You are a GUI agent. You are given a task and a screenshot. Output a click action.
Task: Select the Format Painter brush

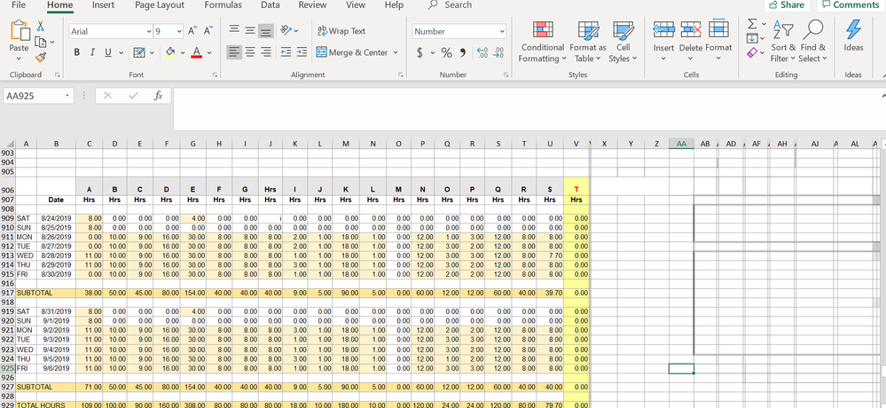(41, 57)
